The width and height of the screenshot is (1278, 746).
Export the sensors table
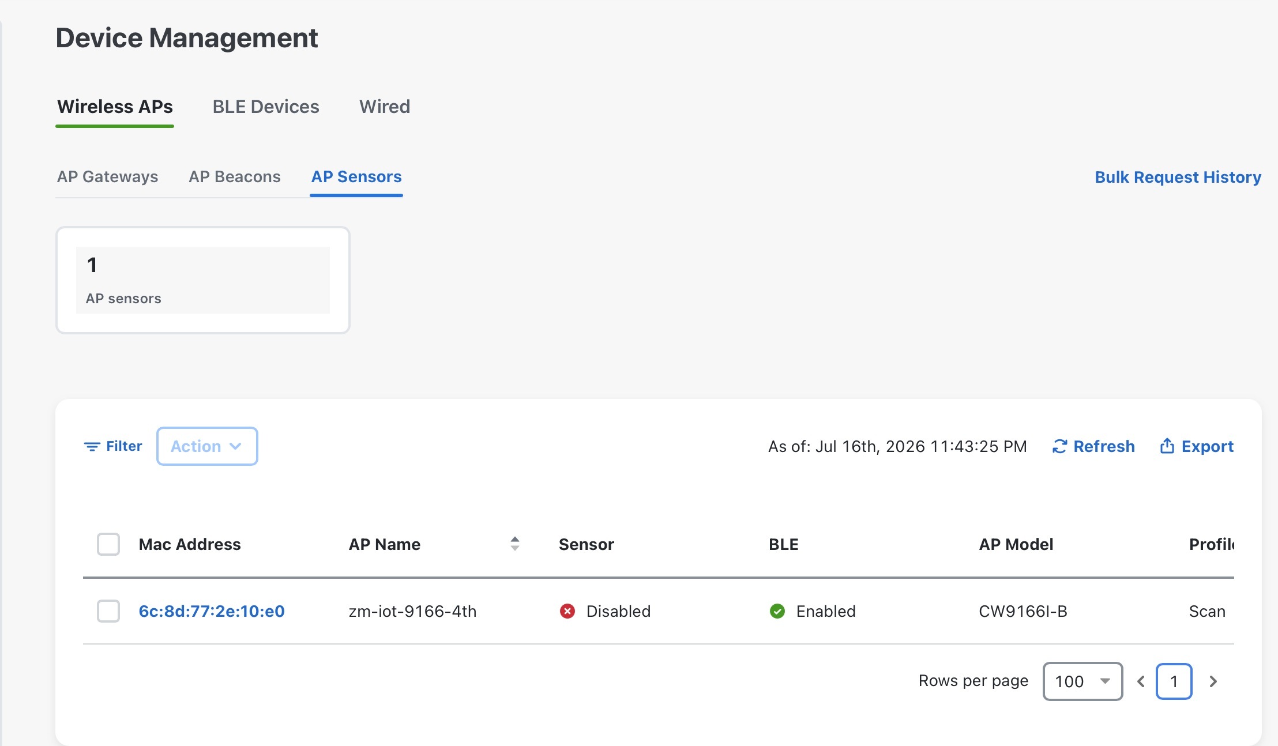(1197, 446)
